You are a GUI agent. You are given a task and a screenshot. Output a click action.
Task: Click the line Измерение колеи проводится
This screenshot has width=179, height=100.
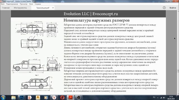coord(88,68)
